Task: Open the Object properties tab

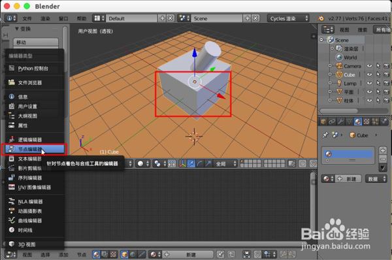Action: pyautogui.click(x=323, y=122)
